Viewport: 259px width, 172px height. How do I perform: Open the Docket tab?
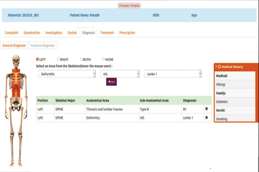click(x=72, y=33)
